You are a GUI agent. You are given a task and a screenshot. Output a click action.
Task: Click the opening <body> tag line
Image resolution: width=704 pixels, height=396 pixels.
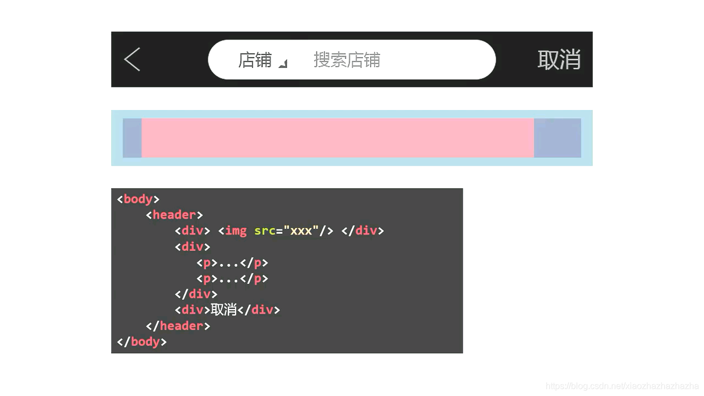click(138, 199)
